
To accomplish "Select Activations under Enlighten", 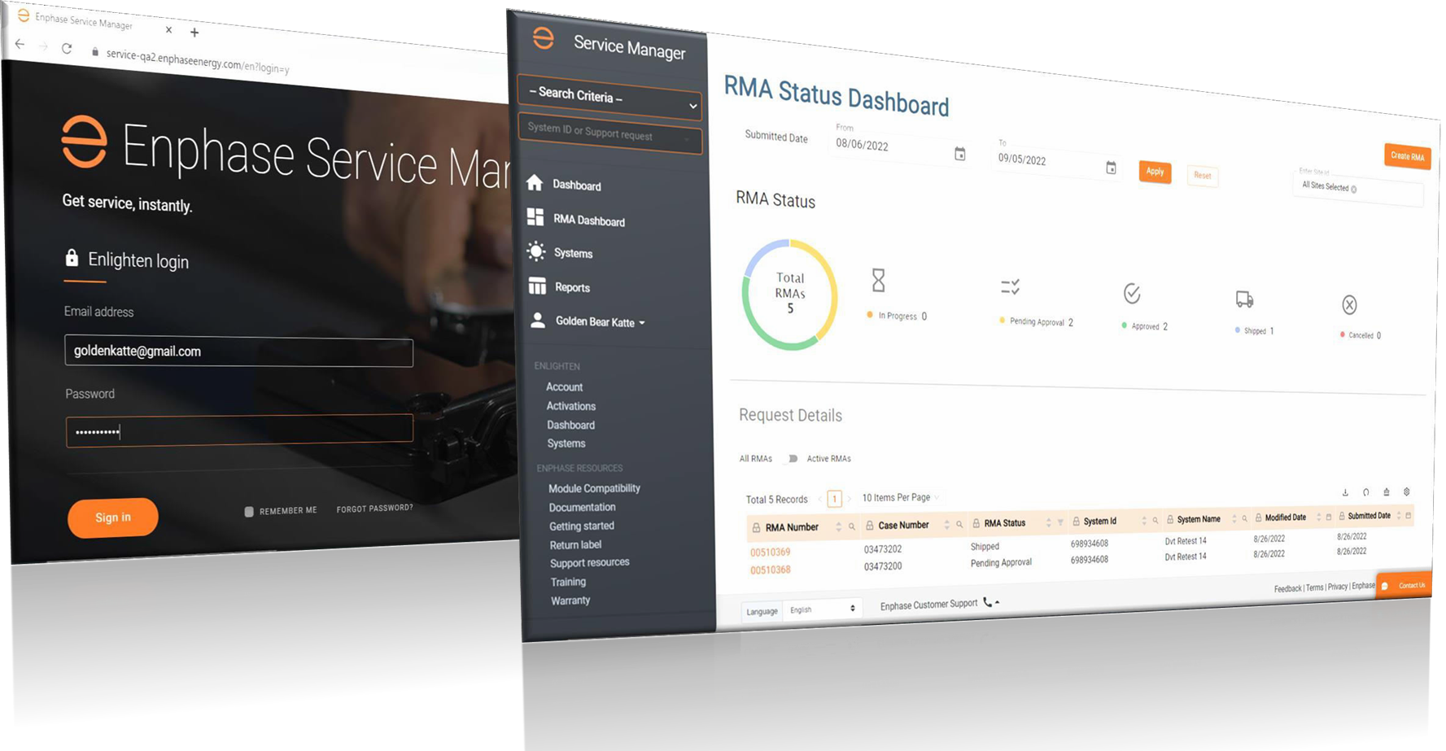I will point(570,406).
